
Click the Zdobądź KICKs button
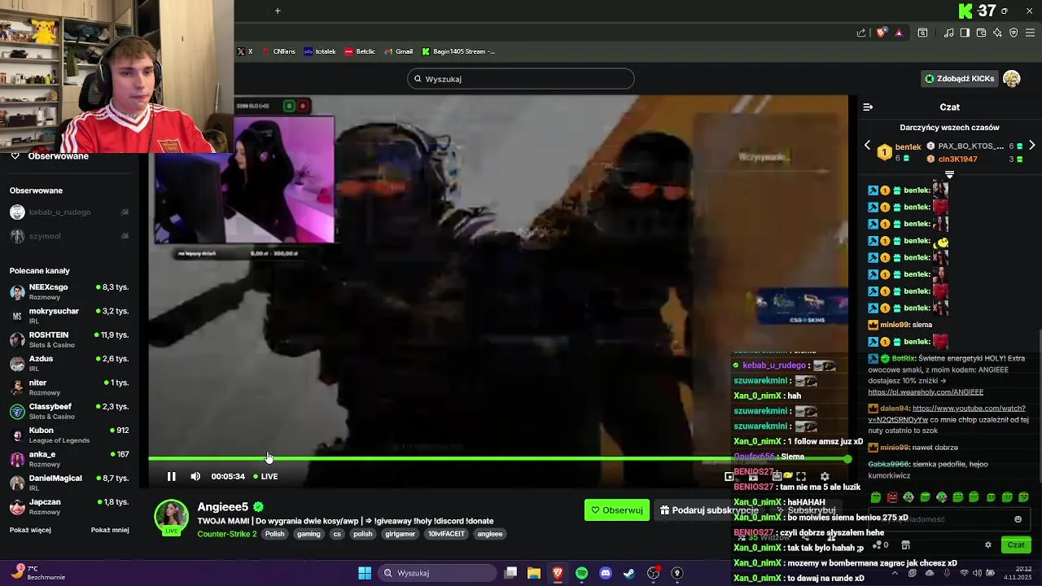click(960, 78)
